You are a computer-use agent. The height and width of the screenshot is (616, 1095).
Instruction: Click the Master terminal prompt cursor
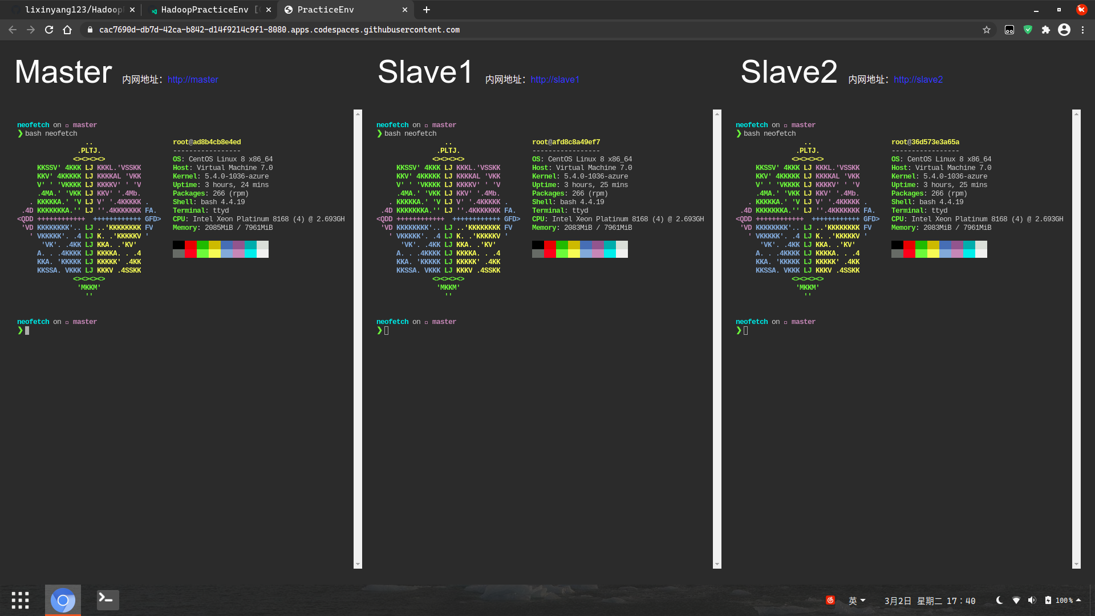(x=27, y=330)
